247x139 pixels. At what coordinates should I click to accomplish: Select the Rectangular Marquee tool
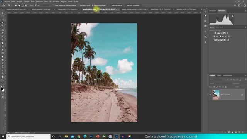[3, 16]
